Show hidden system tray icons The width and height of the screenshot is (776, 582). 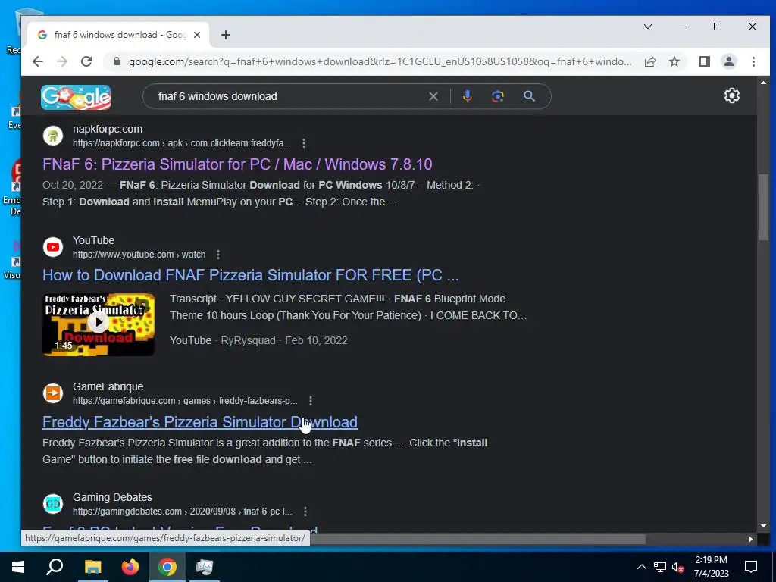pyautogui.click(x=641, y=567)
